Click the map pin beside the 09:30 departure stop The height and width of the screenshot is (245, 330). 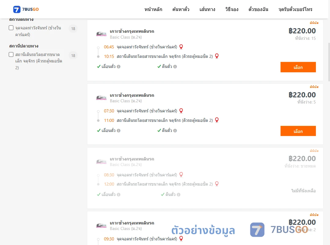click(181, 239)
